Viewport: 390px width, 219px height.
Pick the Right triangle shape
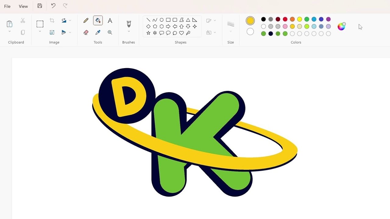pyautogui.click(x=195, y=20)
